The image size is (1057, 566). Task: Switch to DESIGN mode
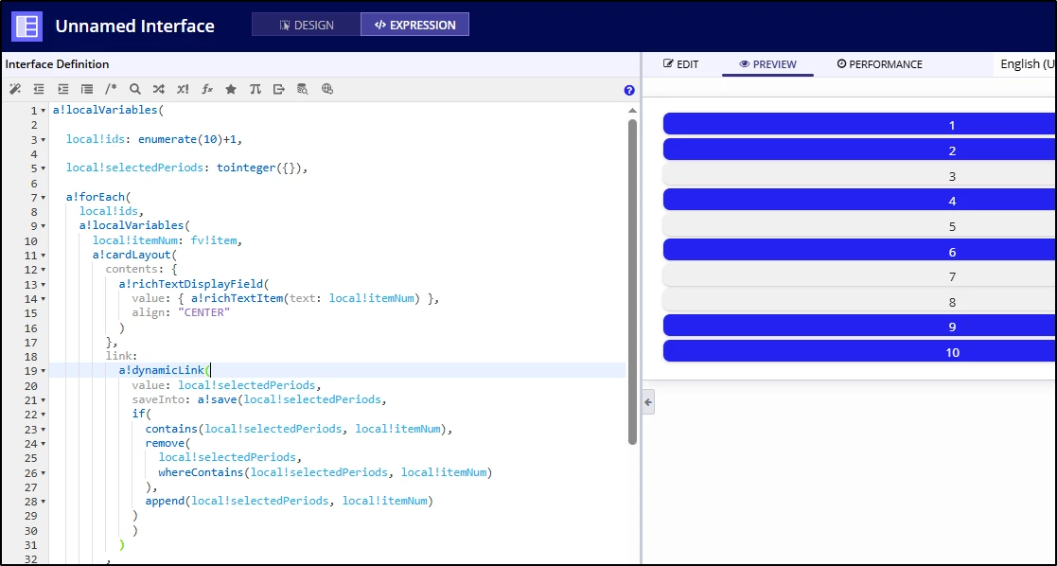[307, 25]
